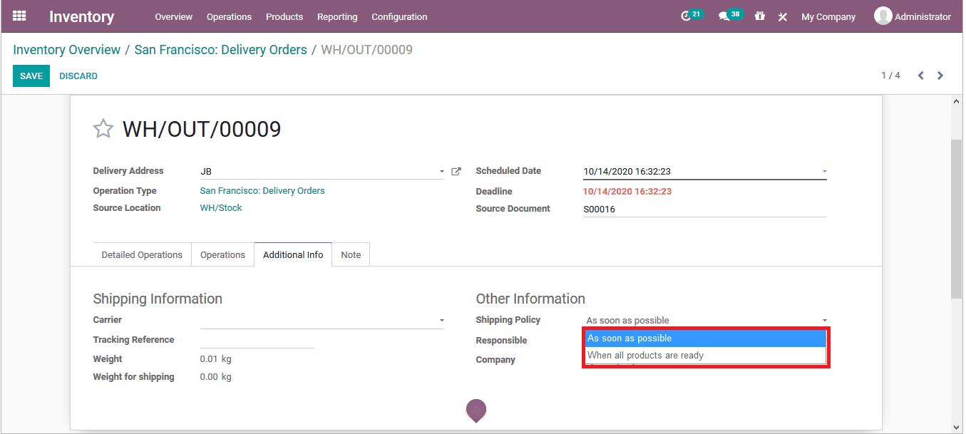Click Weight for shipping value 0.00 kg

click(216, 377)
